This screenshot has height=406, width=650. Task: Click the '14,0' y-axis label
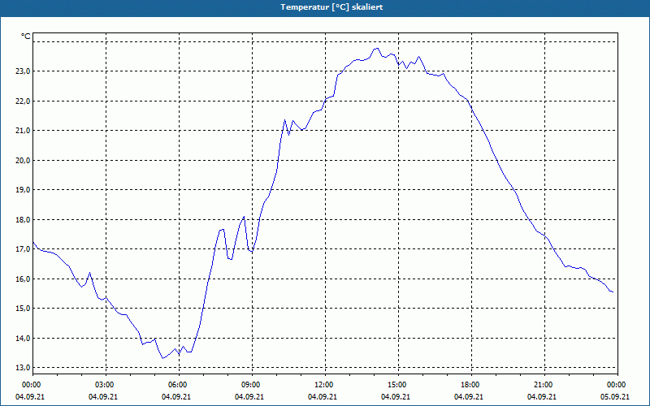(x=24, y=338)
